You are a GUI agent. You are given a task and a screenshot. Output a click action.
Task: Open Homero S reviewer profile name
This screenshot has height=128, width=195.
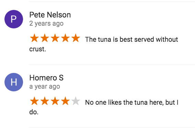46,78
